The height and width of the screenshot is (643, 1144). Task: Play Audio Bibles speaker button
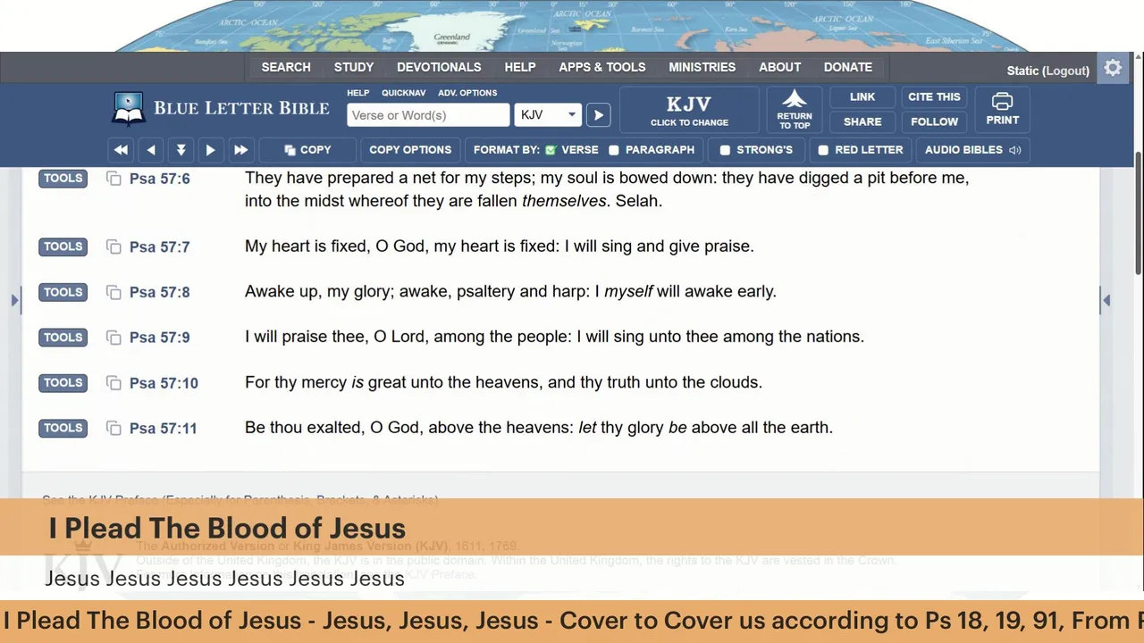tap(972, 150)
